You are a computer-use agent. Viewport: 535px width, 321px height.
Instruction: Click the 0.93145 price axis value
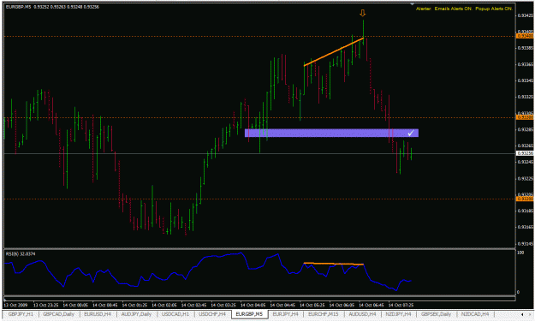526,244
